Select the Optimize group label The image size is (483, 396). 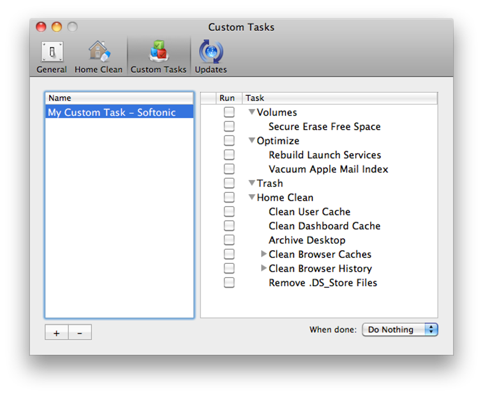[x=278, y=141]
